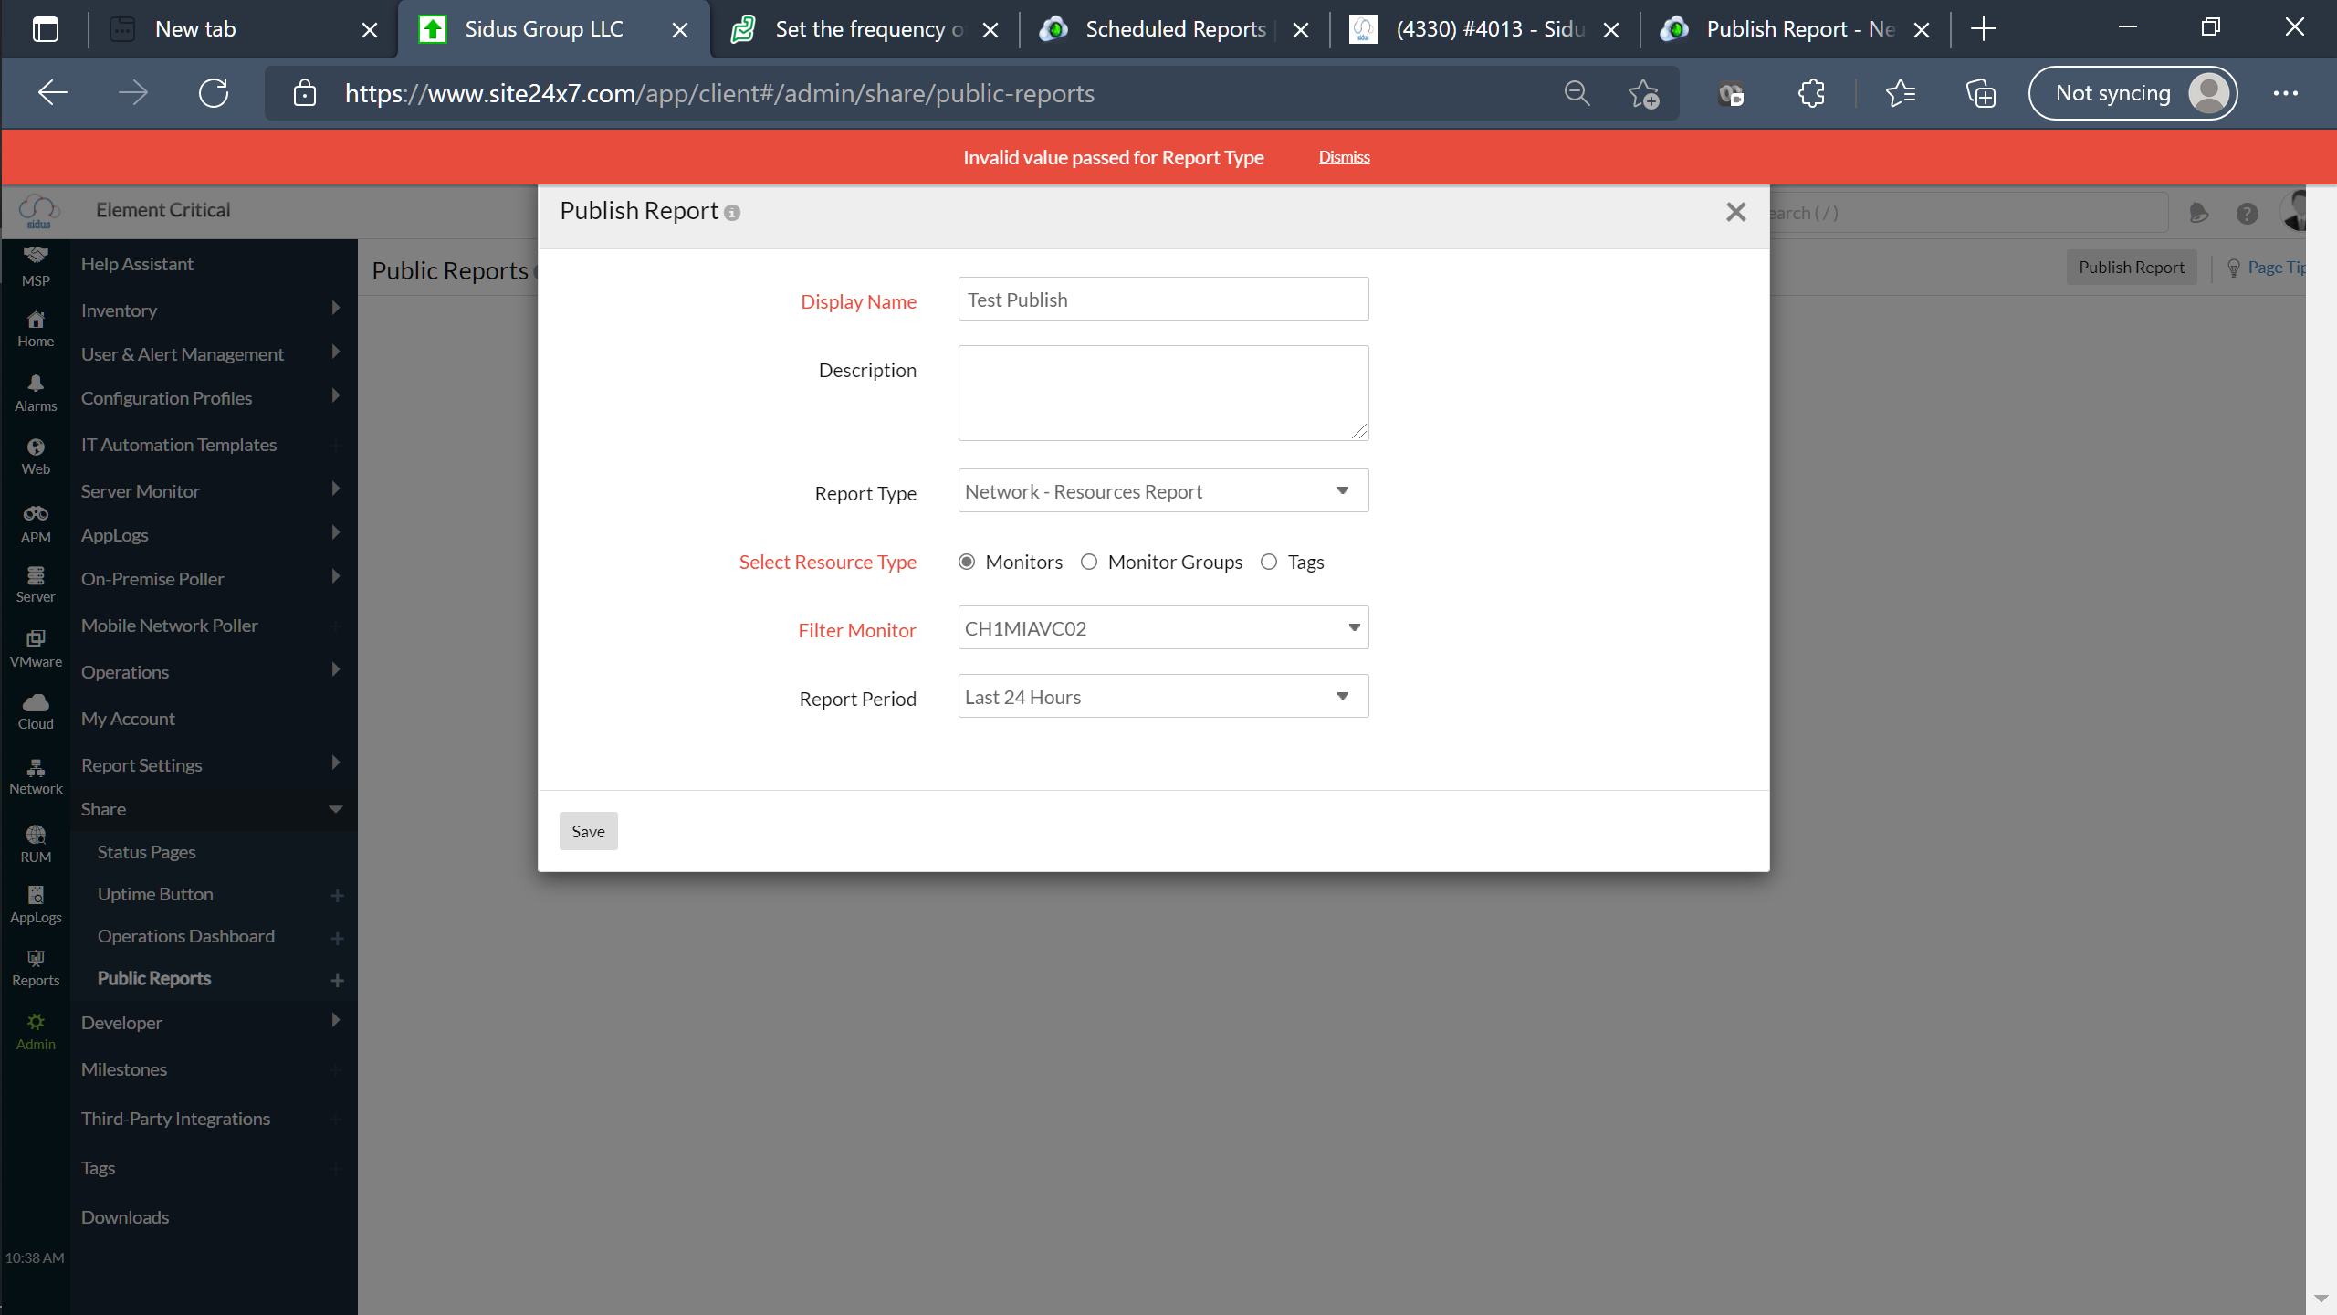
Task: Select the Monitor Groups radio button
Action: tap(1089, 562)
